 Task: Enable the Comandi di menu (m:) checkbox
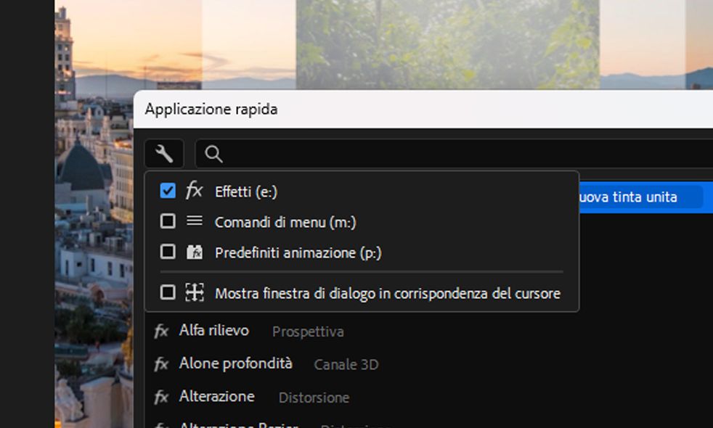(168, 221)
